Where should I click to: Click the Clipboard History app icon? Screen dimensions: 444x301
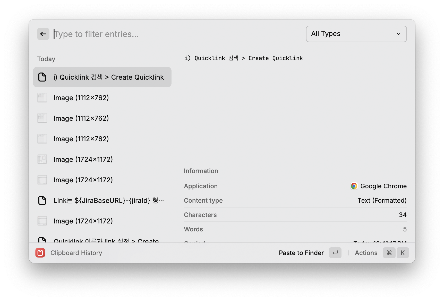click(x=40, y=253)
